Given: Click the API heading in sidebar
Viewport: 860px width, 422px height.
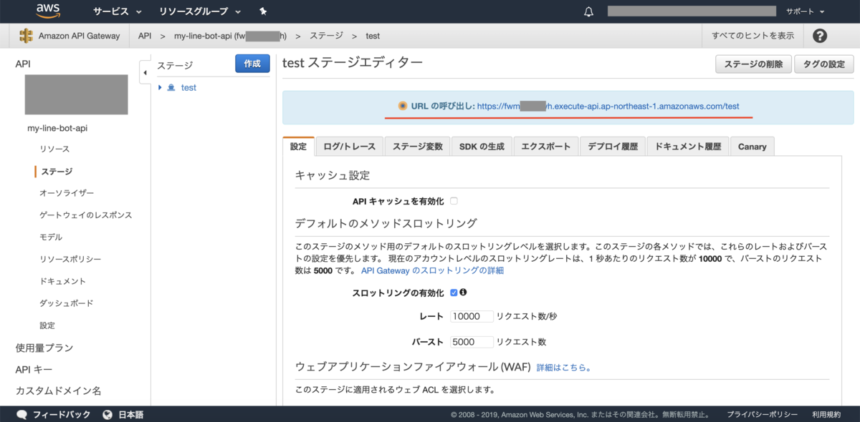Looking at the screenshot, I should pyautogui.click(x=23, y=64).
